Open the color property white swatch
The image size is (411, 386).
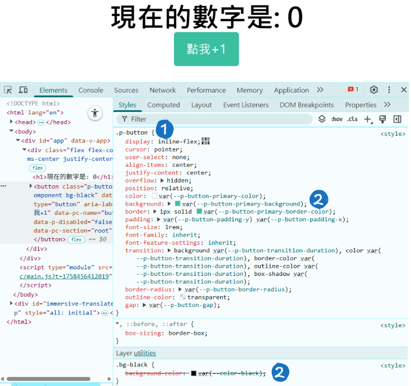tap(155, 196)
